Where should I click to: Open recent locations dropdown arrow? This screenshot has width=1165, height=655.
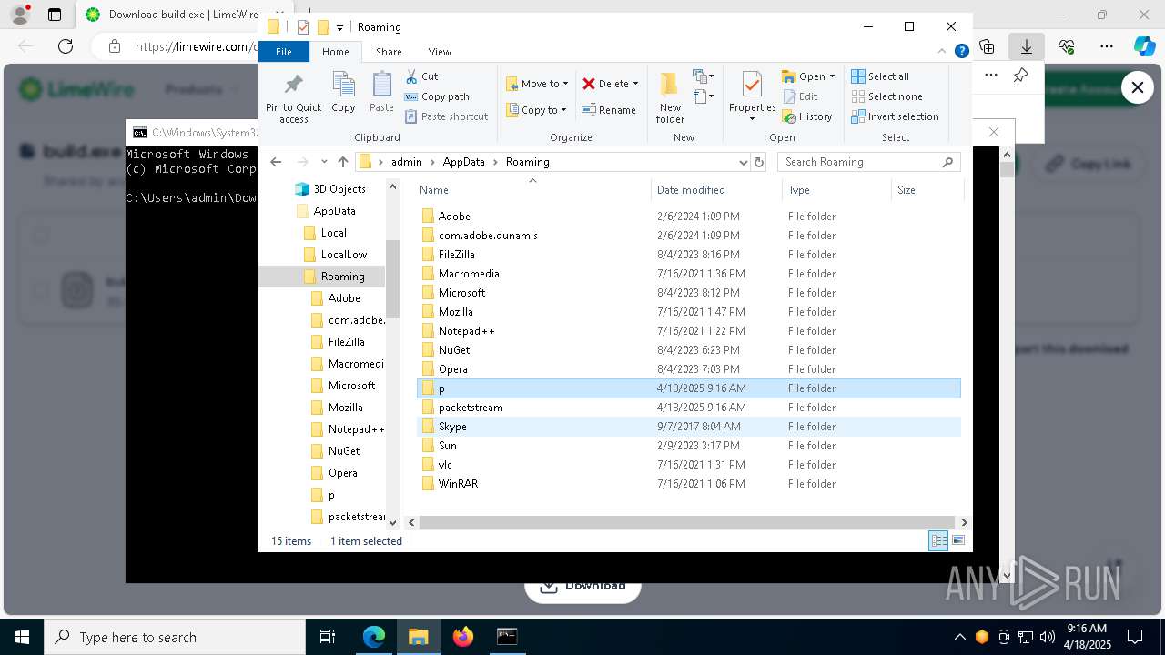323,162
